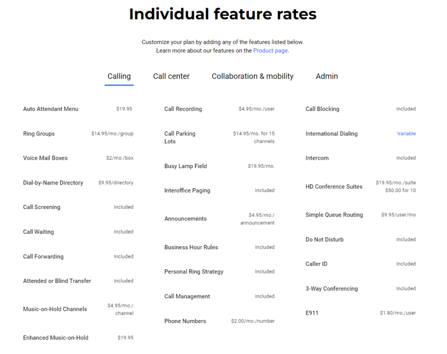Viewport: 447px width, 354px height.
Task: Click the Auto Attendant Menu feature
Action: tap(51, 109)
